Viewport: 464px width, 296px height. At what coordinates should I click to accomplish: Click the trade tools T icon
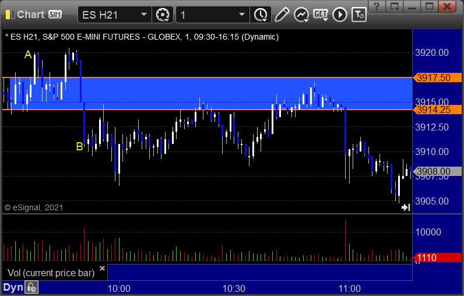click(x=359, y=15)
